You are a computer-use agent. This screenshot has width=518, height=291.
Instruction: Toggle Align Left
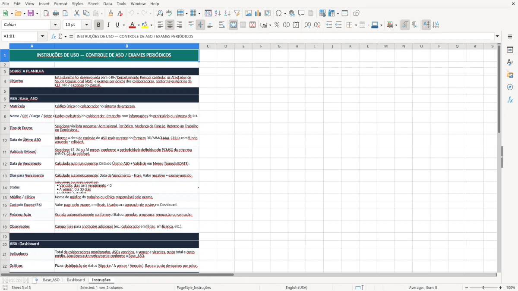pos(160,25)
